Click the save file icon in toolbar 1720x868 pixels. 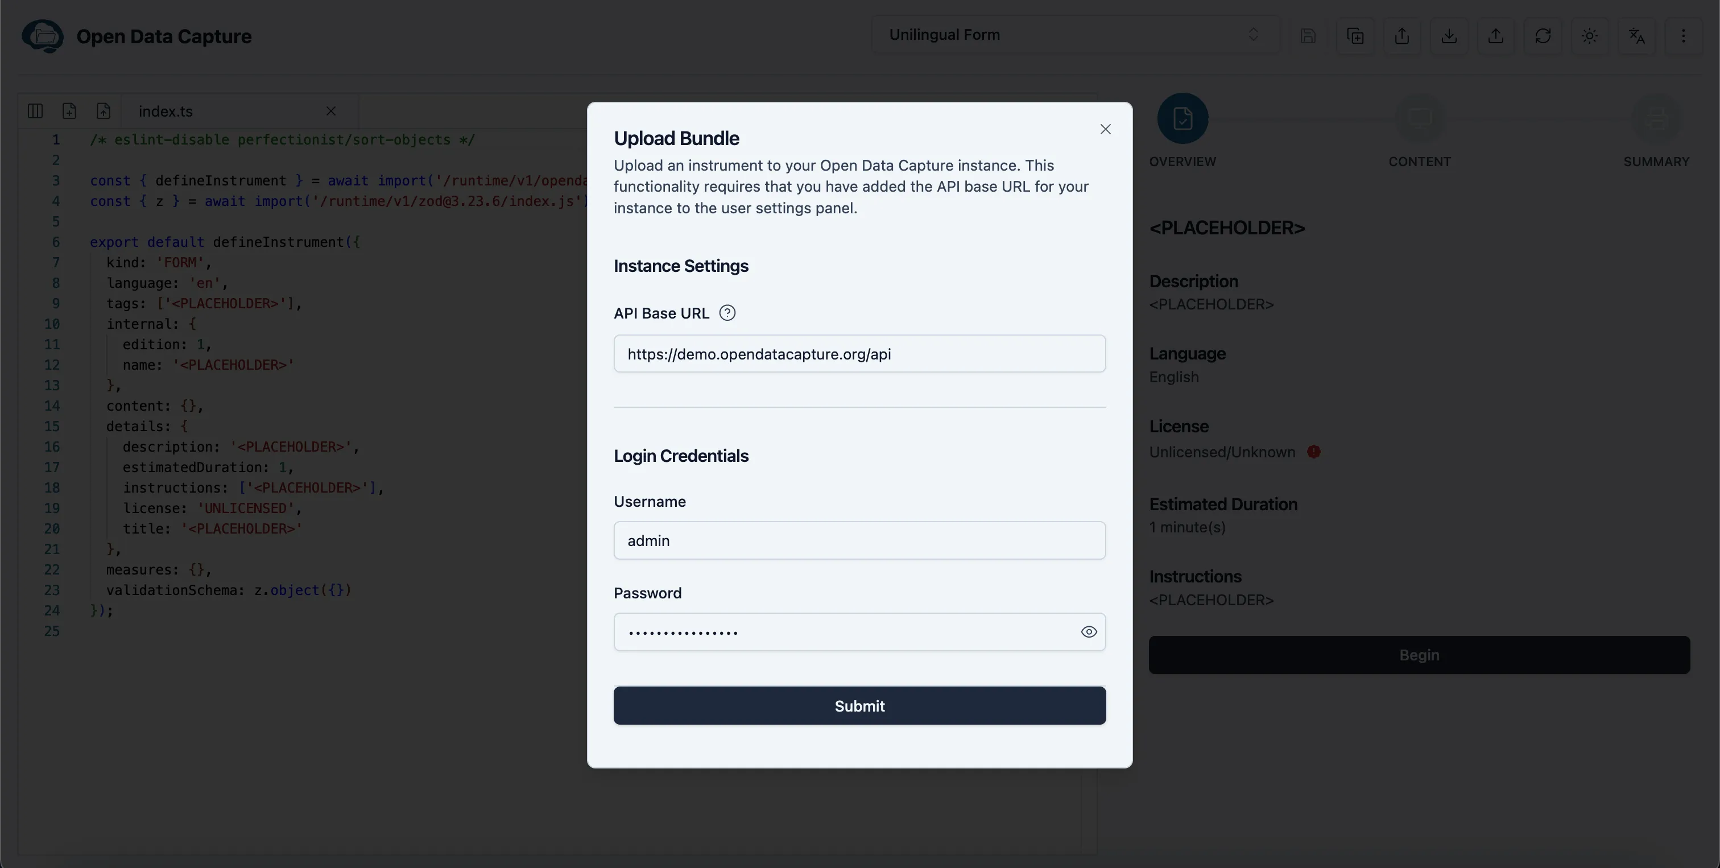pyautogui.click(x=1308, y=35)
